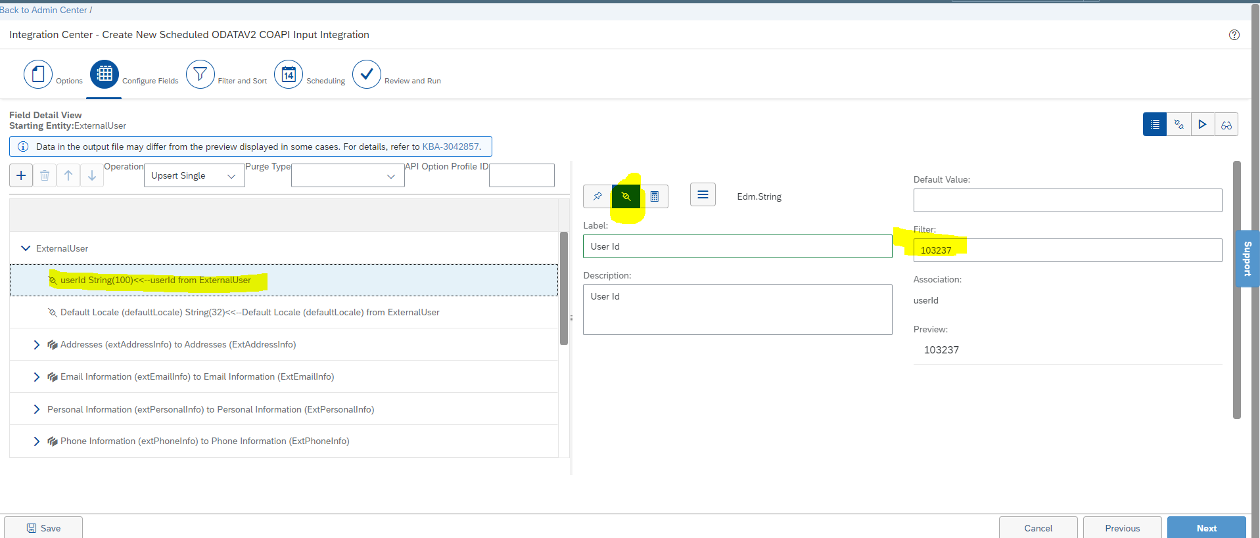Open the KBA-3042857 link
Image resolution: width=1260 pixels, height=538 pixels.
(450, 146)
